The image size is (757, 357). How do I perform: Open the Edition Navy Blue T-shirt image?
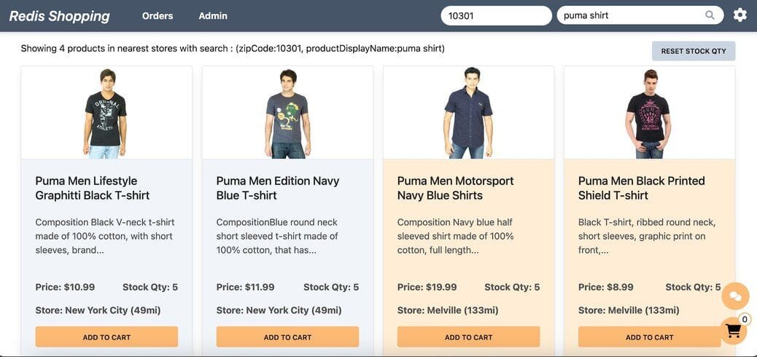287,113
